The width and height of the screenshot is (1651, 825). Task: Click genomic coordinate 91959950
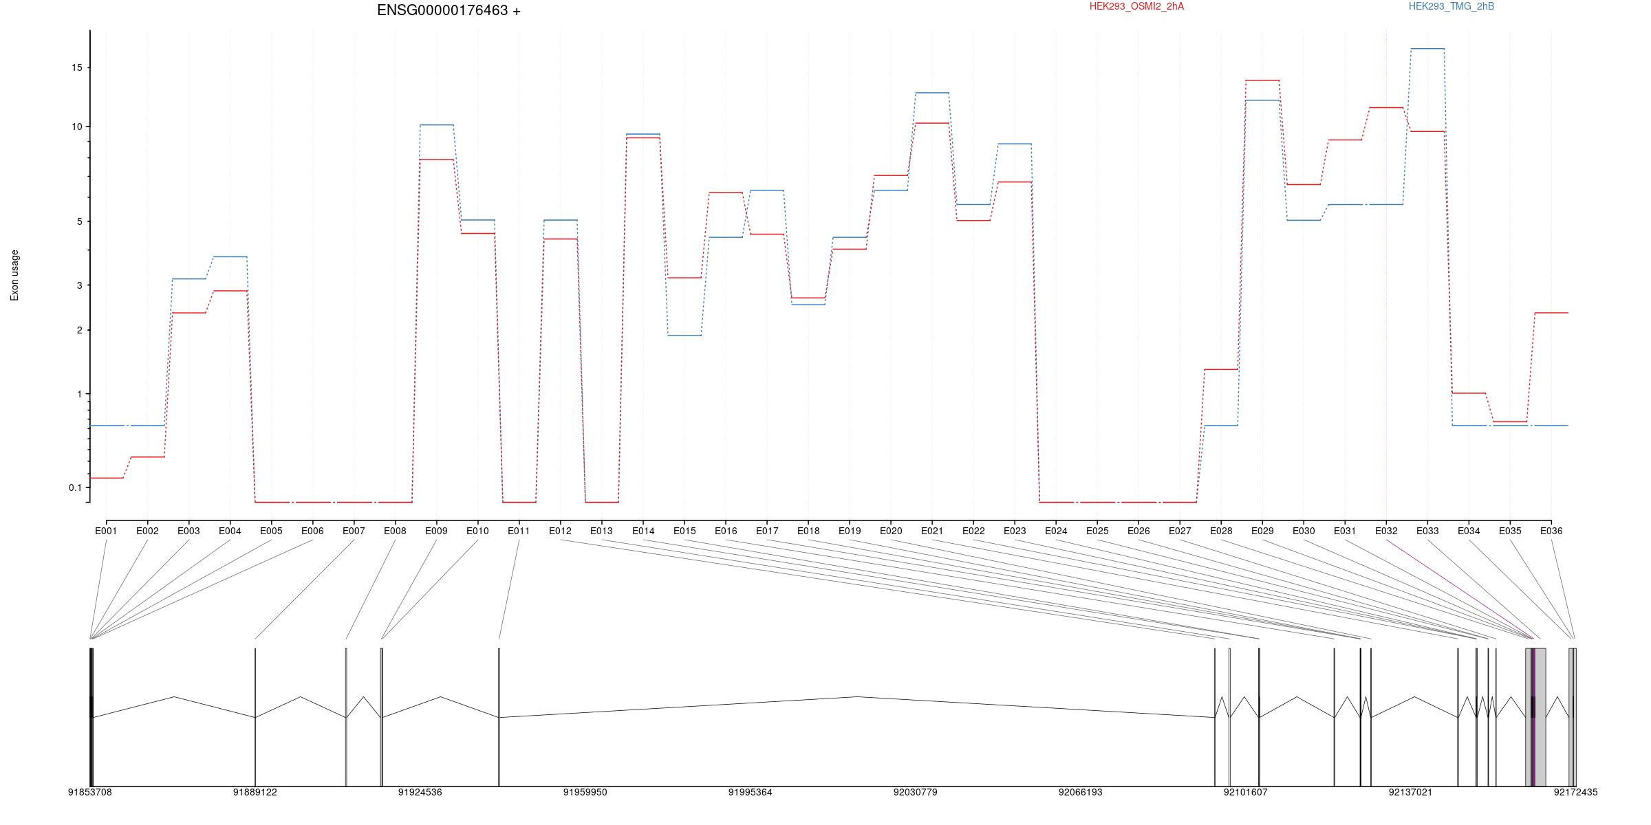[585, 792]
